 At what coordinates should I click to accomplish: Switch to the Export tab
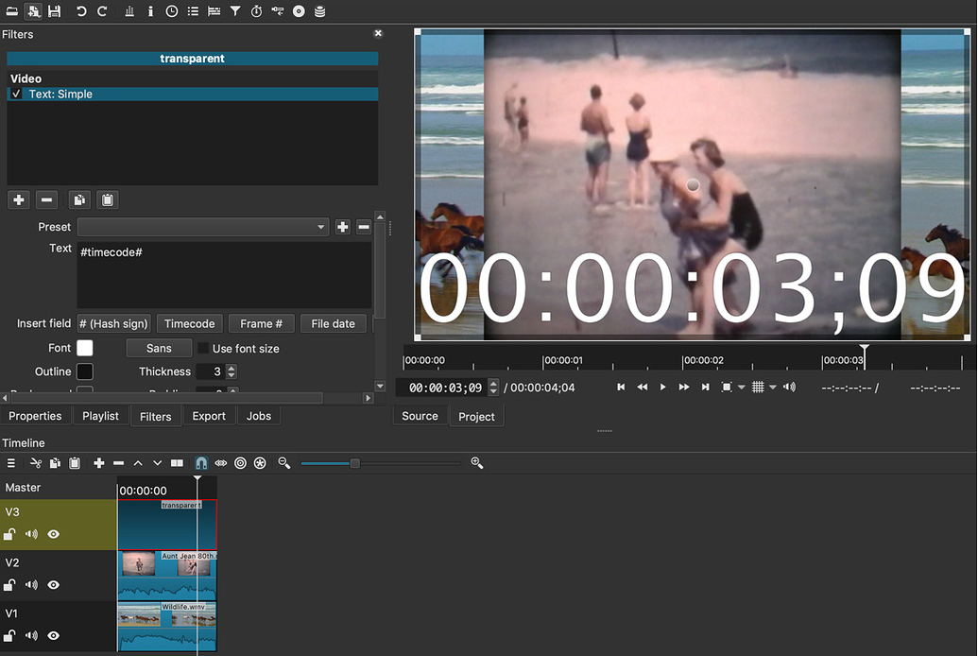[x=209, y=416]
